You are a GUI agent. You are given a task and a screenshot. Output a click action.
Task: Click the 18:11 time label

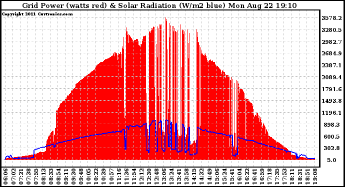coord(291,177)
